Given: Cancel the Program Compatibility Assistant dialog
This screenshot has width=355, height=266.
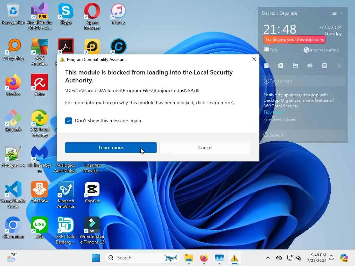Looking at the screenshot, I should 205,148.
